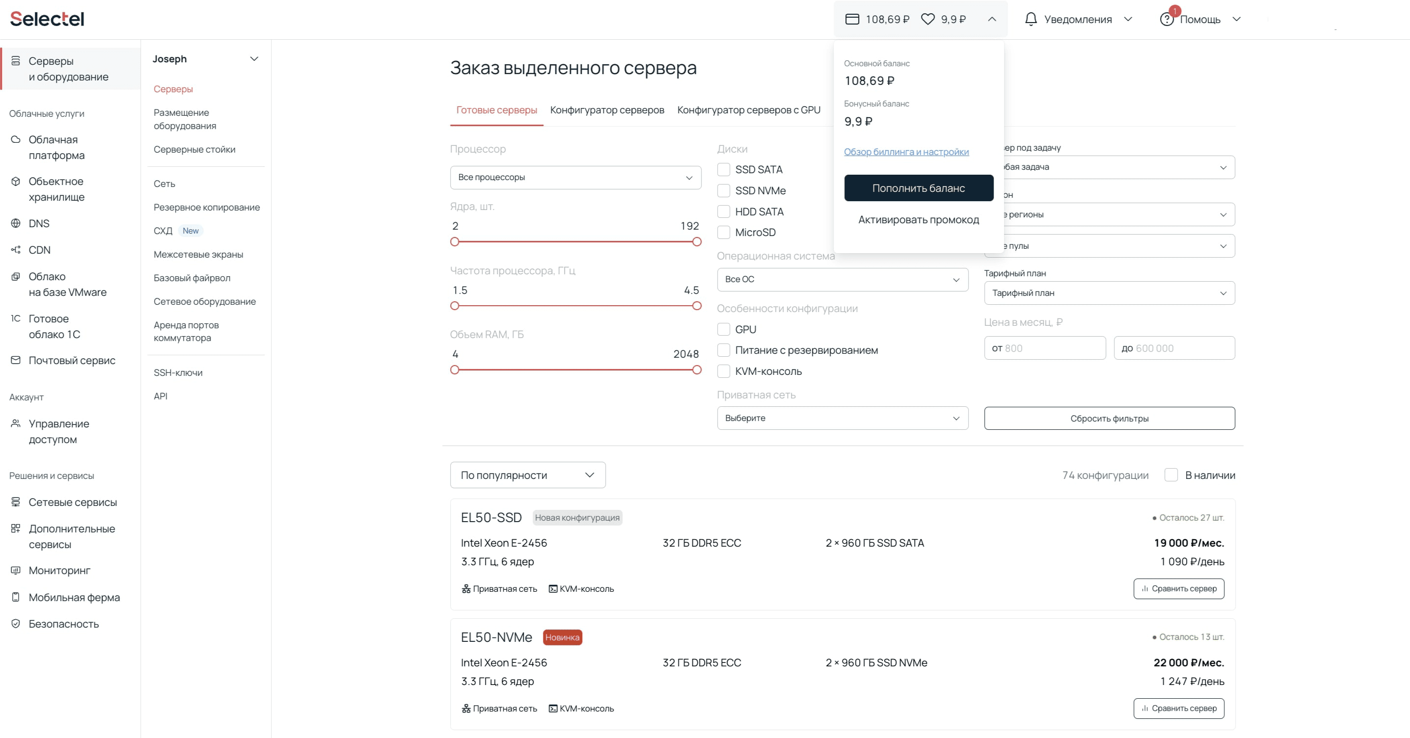Viewport: 1410px width, 738px height.
Task: Check the GPU configuration checkbox
Action: click(x=724, y=329)
